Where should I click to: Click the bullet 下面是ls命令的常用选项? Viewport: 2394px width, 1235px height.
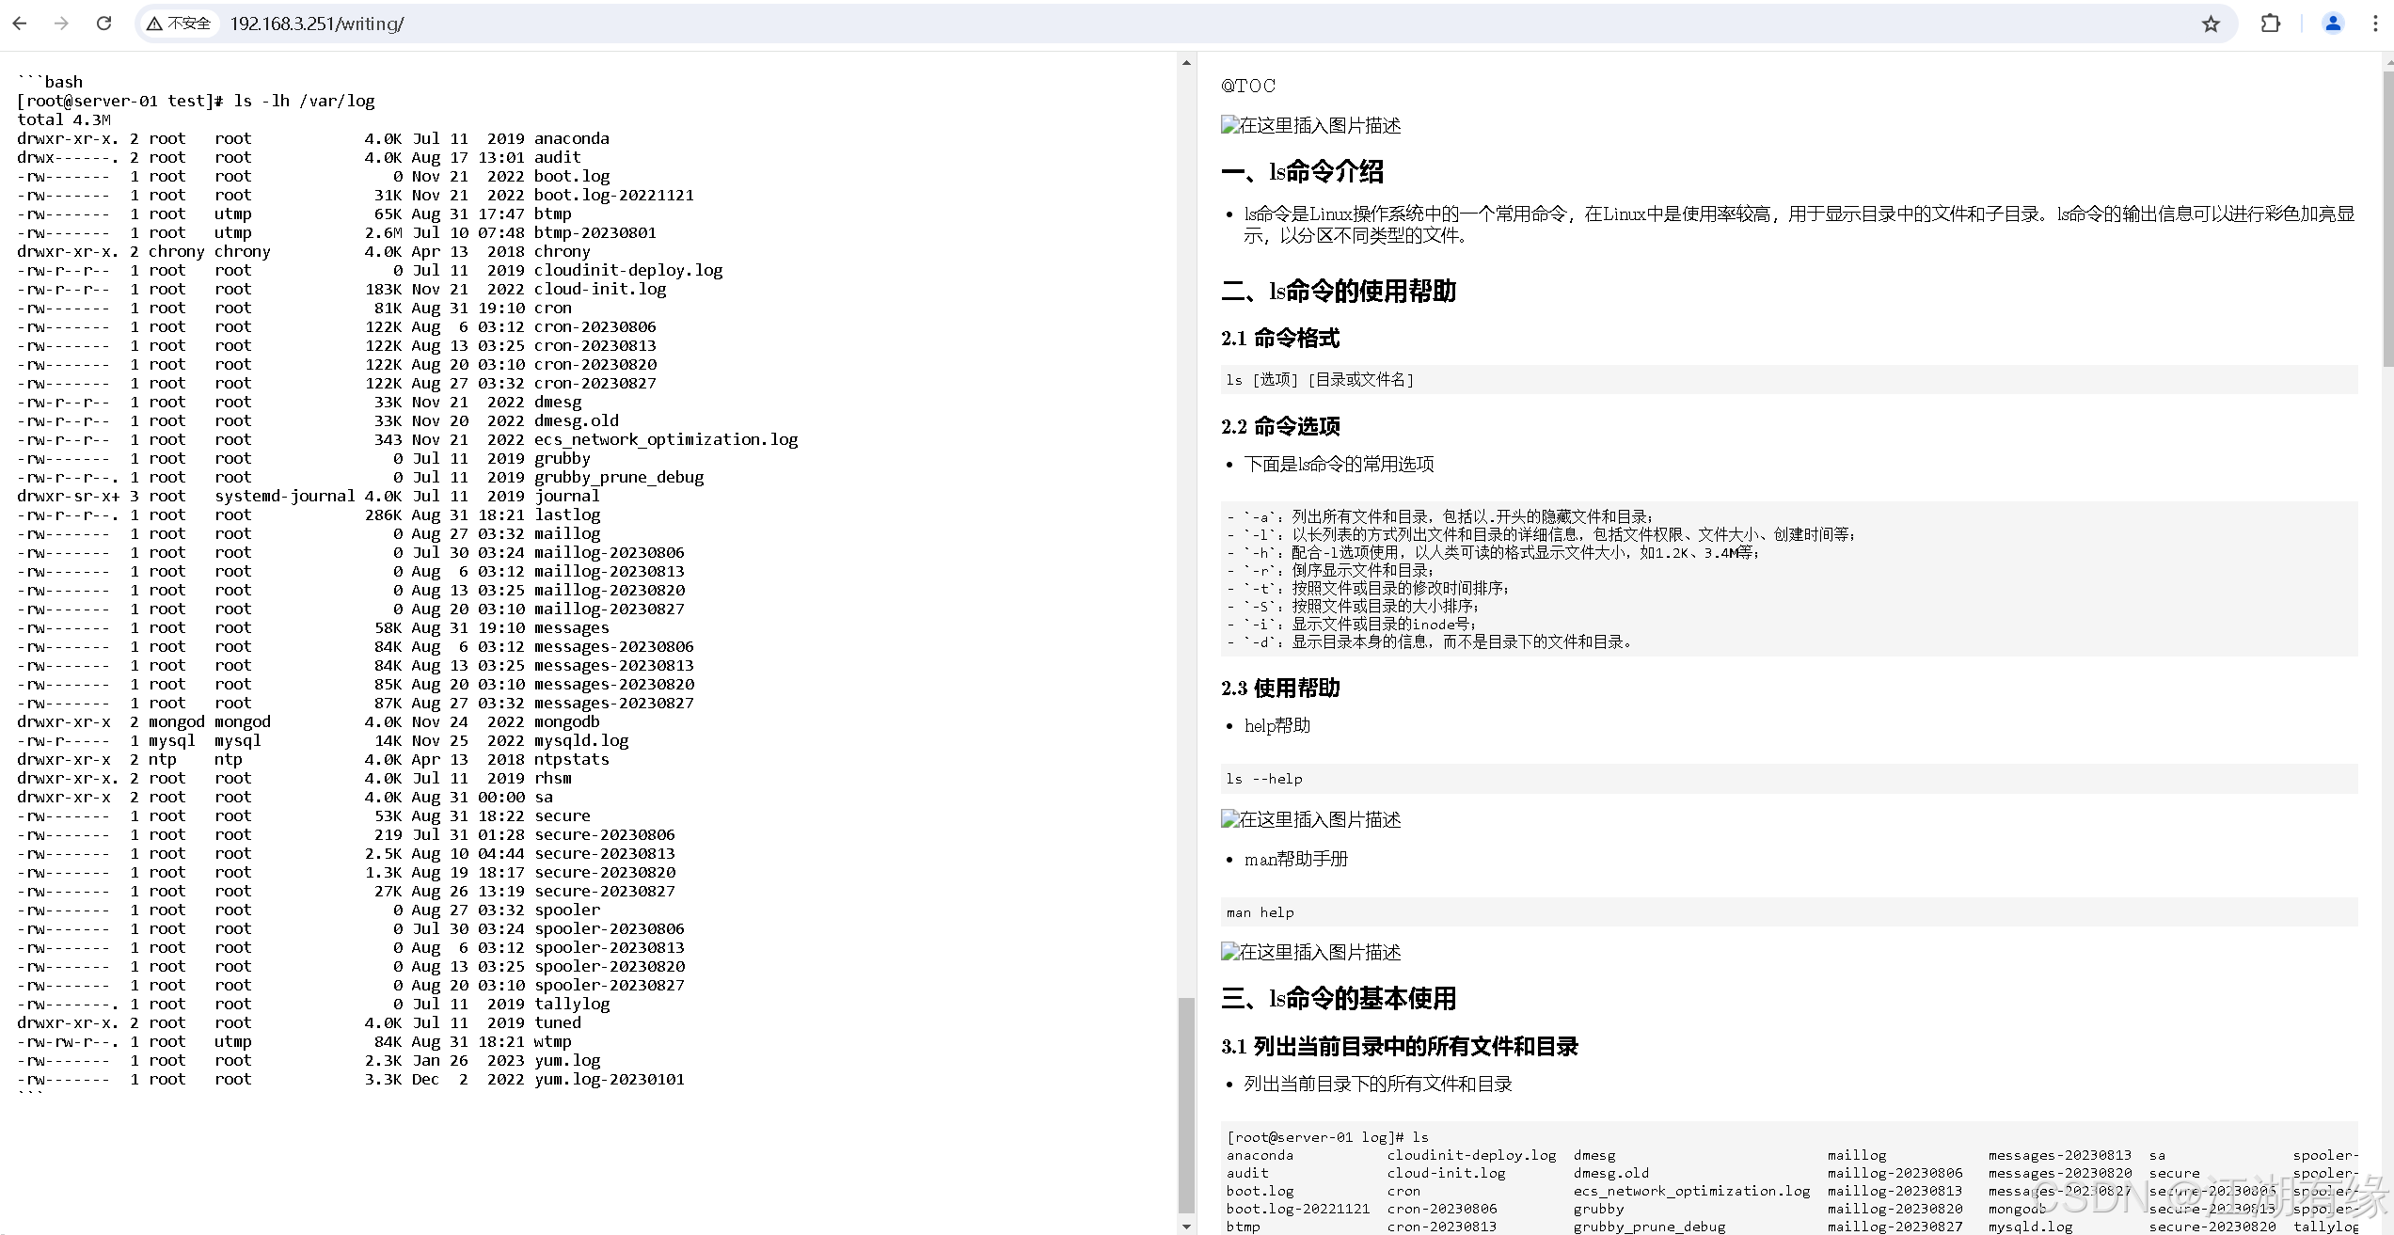coord(1340,464)
